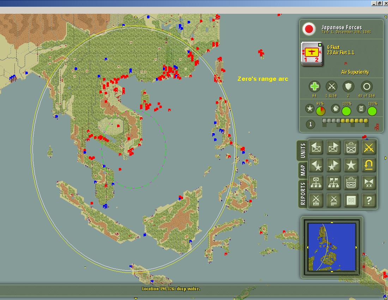Screen dimensions: 388x300
Task: Click the right-edge map scroll arrow
Action: pos(386,158)
